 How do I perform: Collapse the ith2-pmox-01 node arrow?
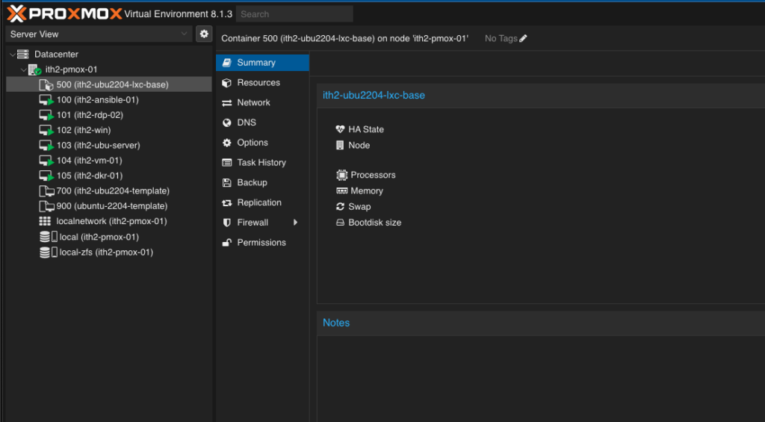coord(23,69)
